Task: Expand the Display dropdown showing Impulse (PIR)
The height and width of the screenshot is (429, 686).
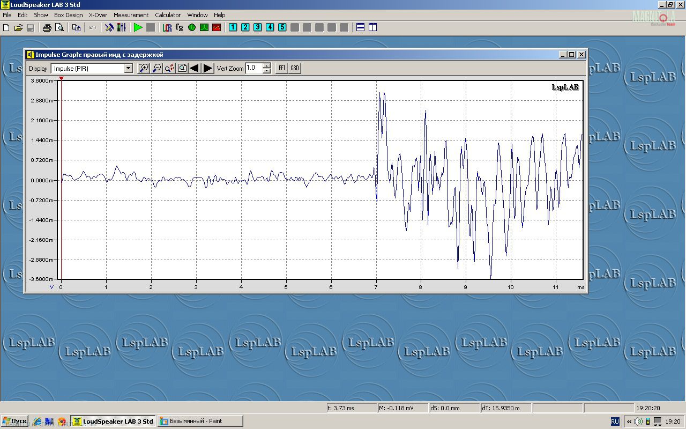Action: pos(128,68)
